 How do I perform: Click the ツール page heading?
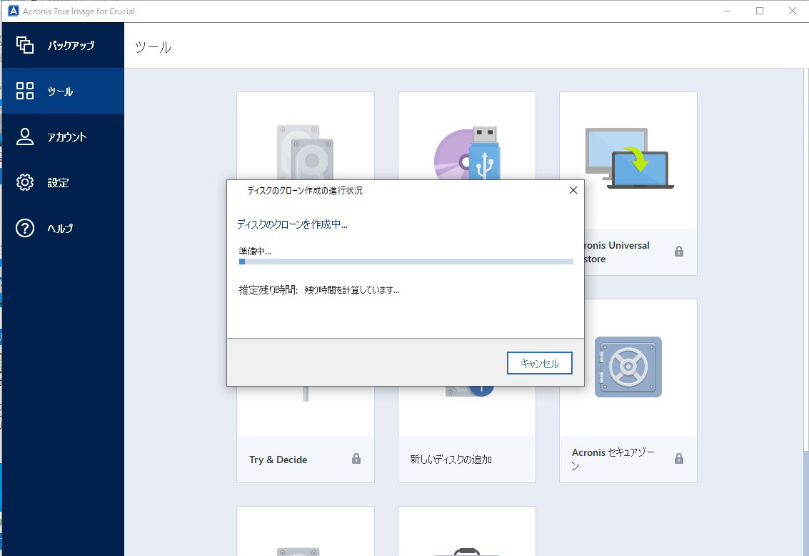point(153,47)
